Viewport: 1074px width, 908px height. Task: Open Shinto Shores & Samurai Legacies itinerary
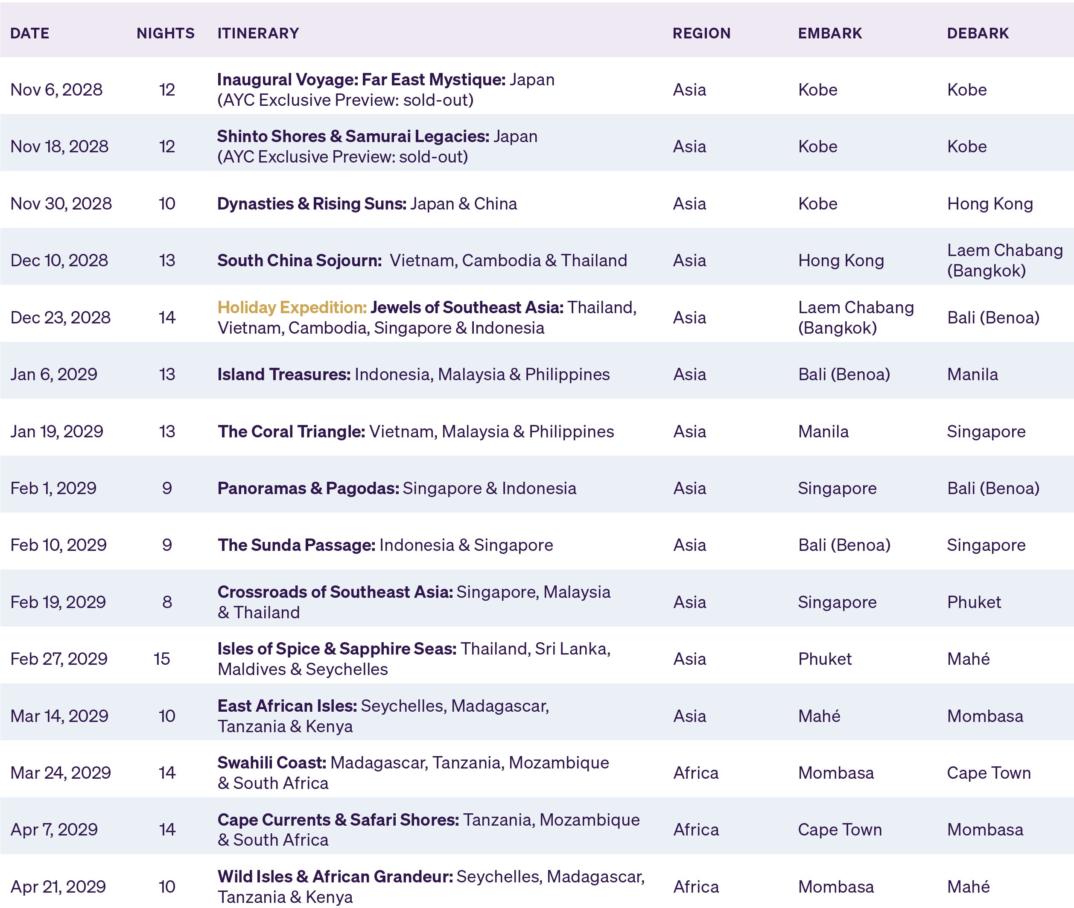pos(353,137)
